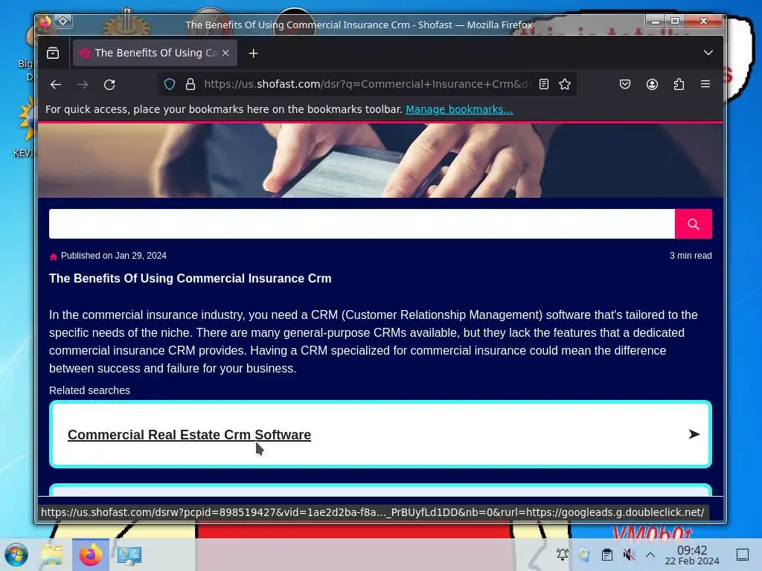Switch to The Benefits Of Using tab
This screenshot has width=762, height=571.
click(x=155, y=53)
